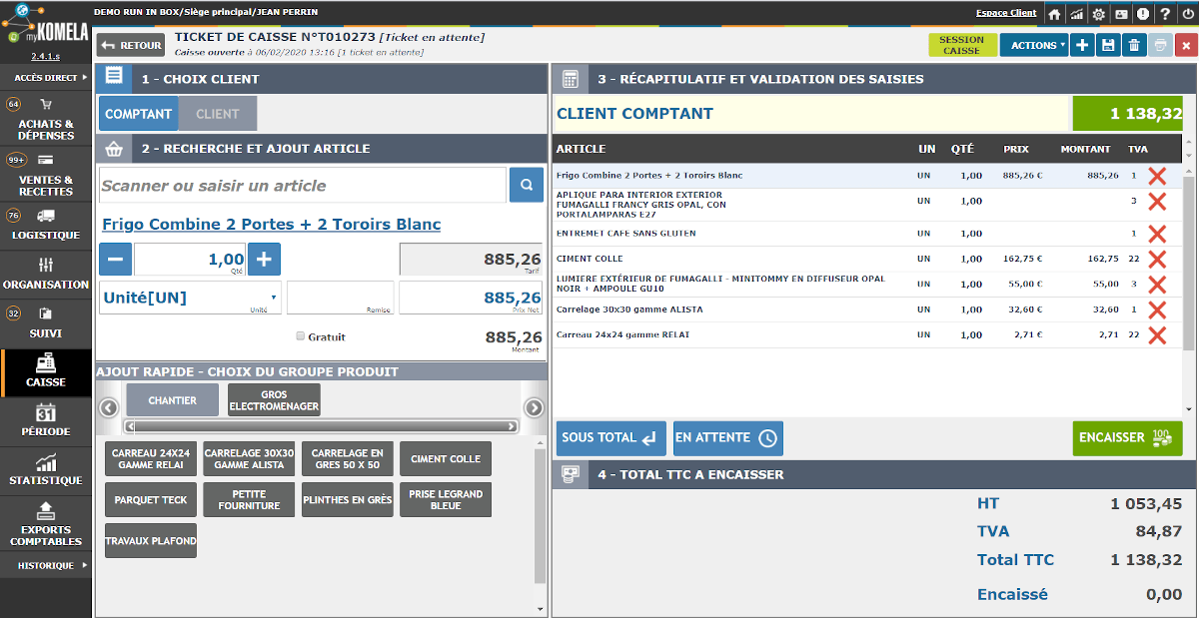Open the help question mark icon
The width and height of the screenshot is (1199, 618).
tap(1164, 14)
